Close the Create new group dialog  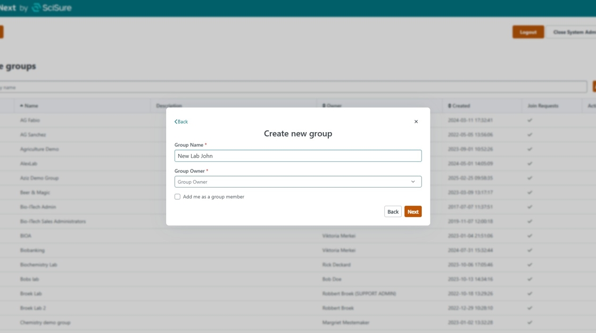(x=416, y=121)
